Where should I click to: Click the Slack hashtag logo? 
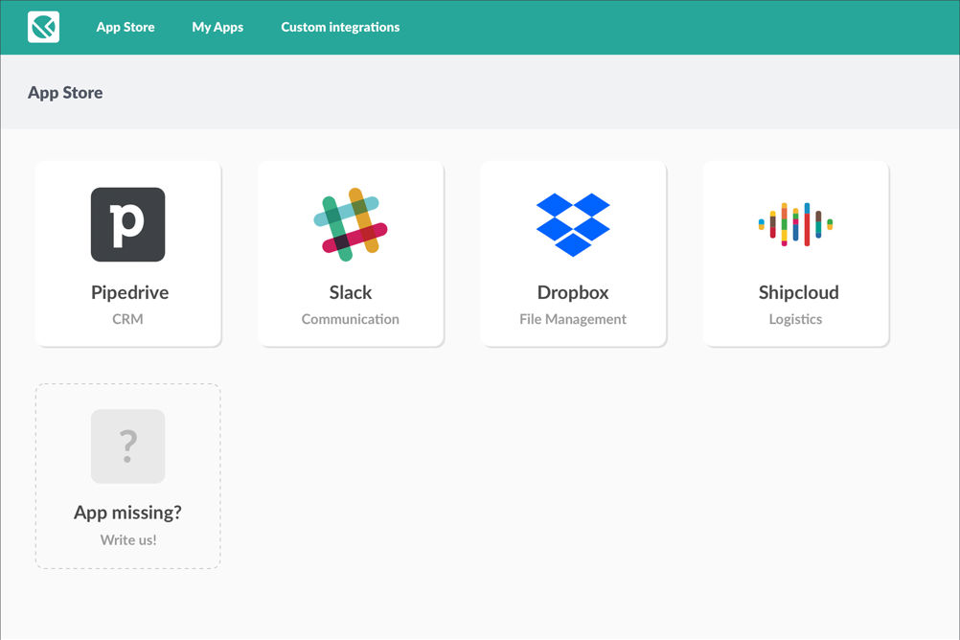coord(351,224)
